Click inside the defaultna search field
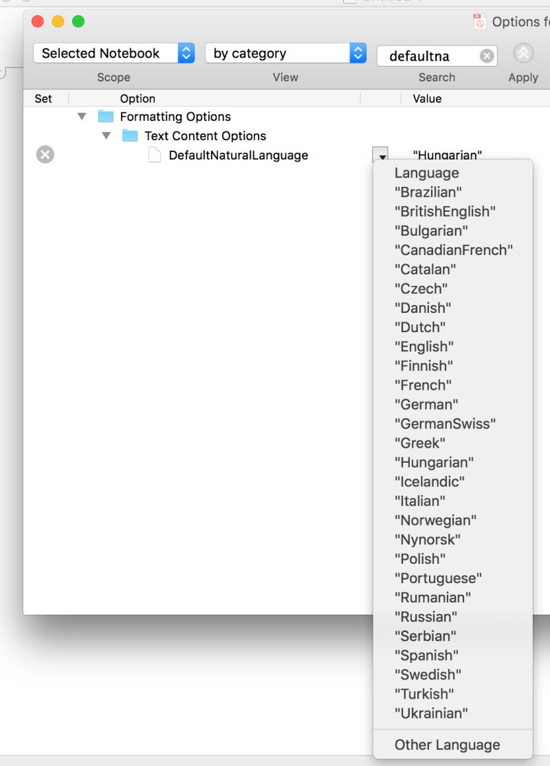This screenshot has height=766, width=550. (x=426, y=56)
